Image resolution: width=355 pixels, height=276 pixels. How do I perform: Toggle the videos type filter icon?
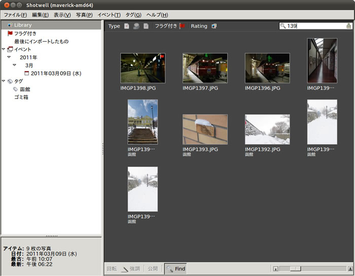pyautogui.click(x=136, y=26)
